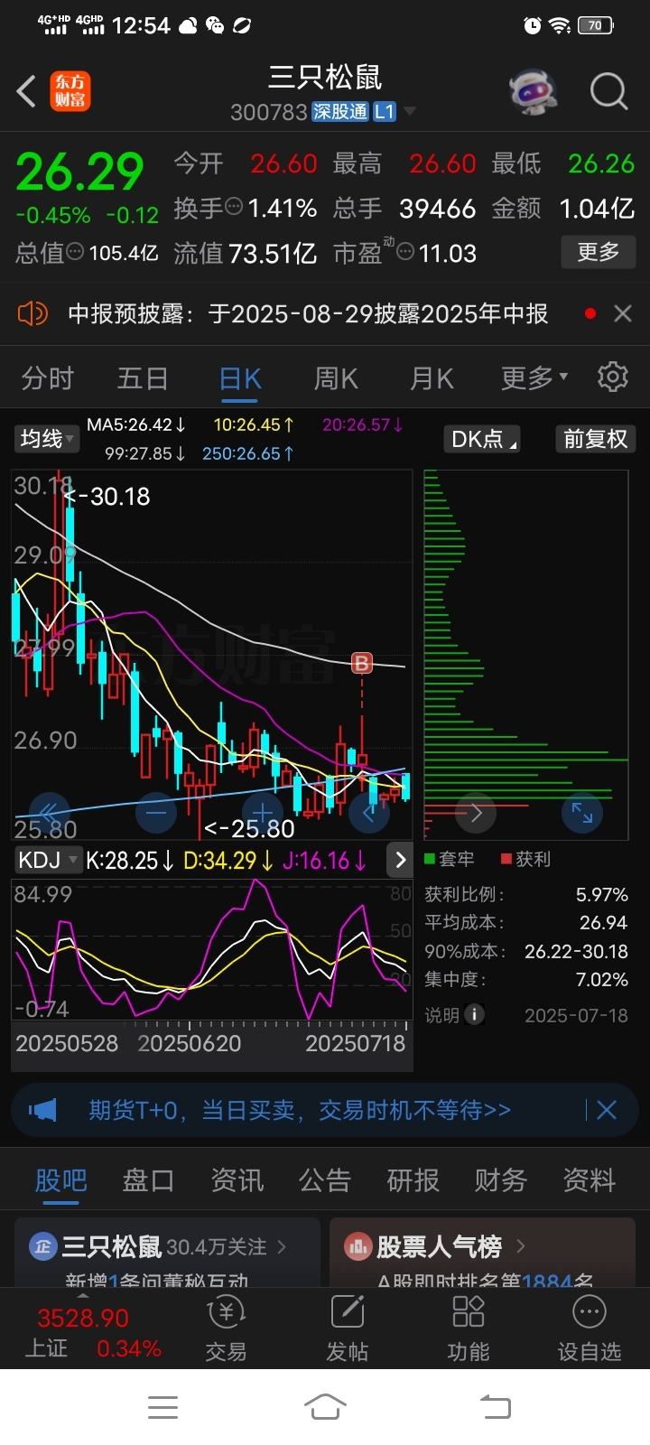Dismiss the 中报预披露 notice
650x1445 pixels.
point(622,313)
